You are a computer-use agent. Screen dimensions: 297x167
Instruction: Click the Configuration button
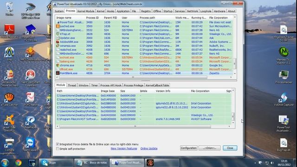pos(189,148)
